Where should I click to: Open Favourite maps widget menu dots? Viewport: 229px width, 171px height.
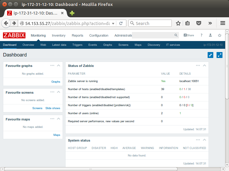click(x=52, y=119)
